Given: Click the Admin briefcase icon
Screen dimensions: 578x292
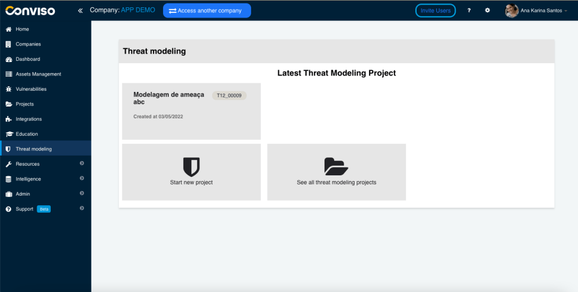Looking at the screenshot, I should tap(8, 194).
